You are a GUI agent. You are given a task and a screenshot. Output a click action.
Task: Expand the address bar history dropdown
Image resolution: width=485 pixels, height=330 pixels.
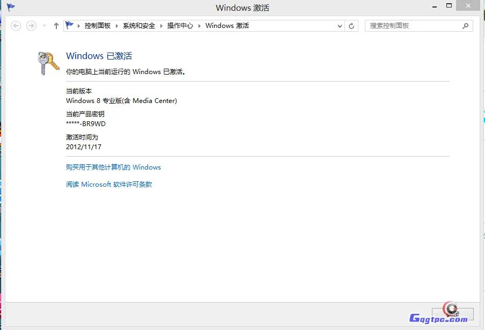tap(340, 26)
